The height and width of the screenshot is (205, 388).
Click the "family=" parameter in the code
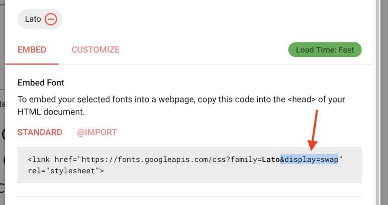[x=248, y=160]
